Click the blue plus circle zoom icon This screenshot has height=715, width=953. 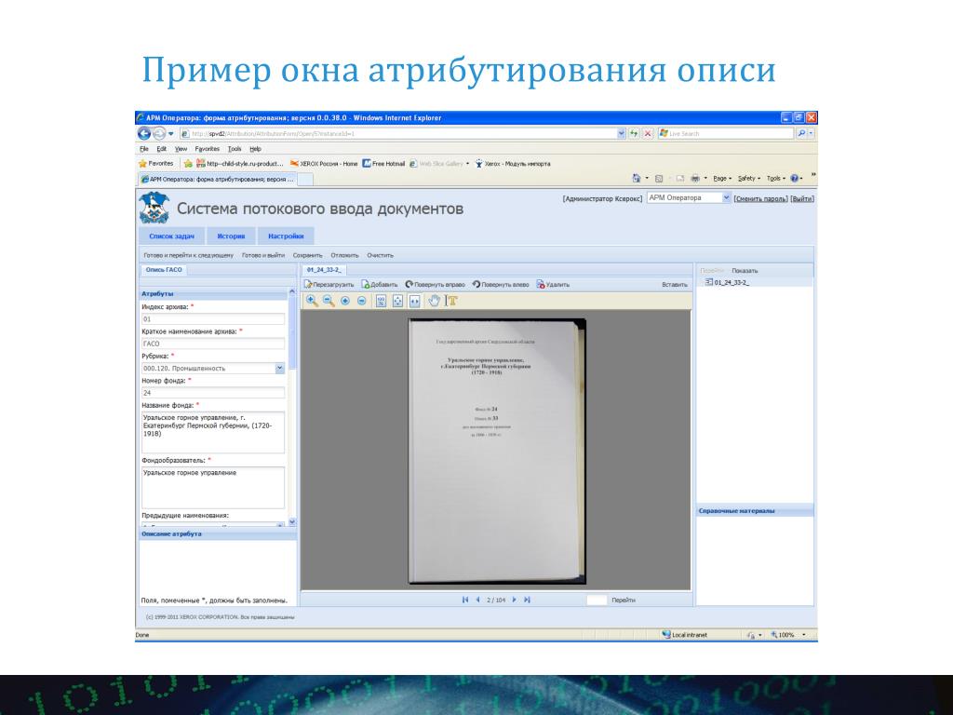[x=345, y=301]
